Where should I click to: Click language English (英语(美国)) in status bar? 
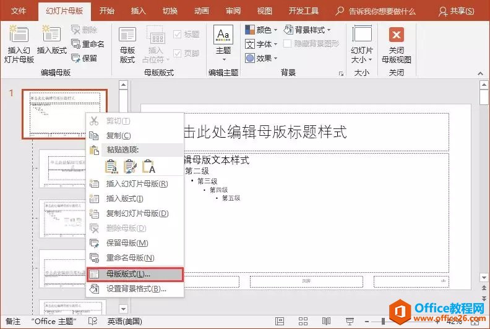point(125,321)
